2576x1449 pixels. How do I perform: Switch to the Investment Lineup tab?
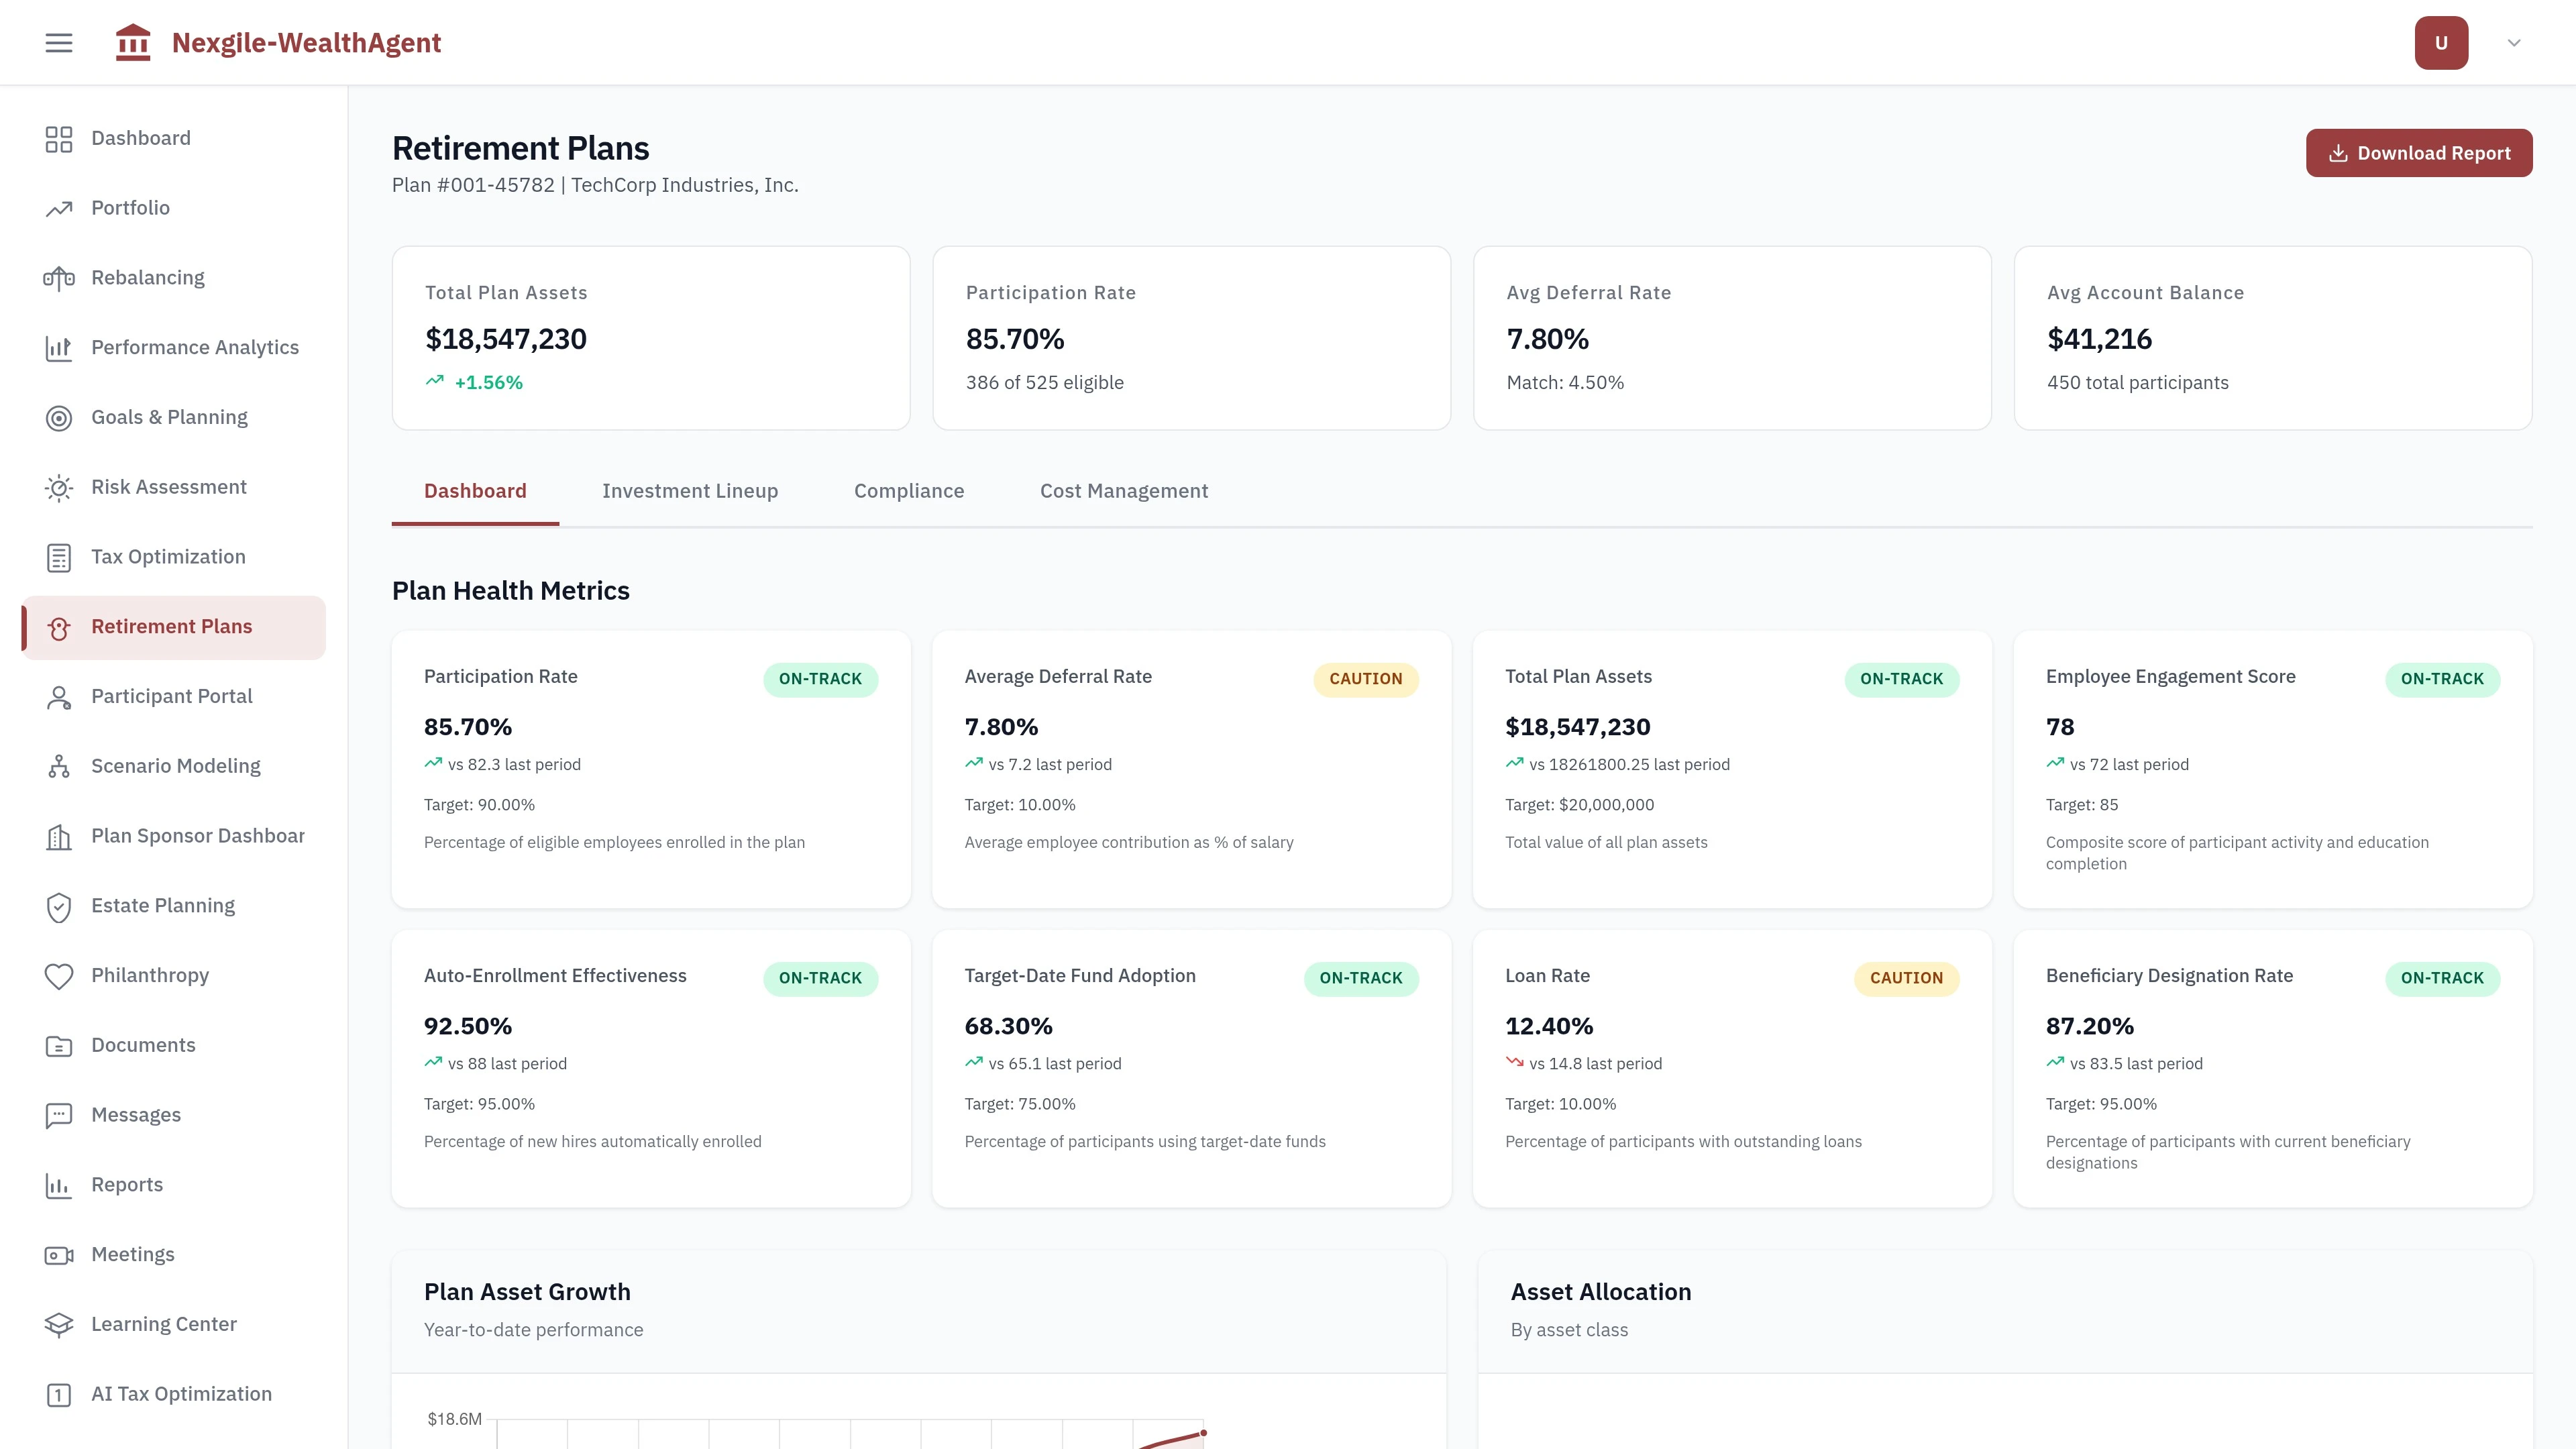pos(690,491)
